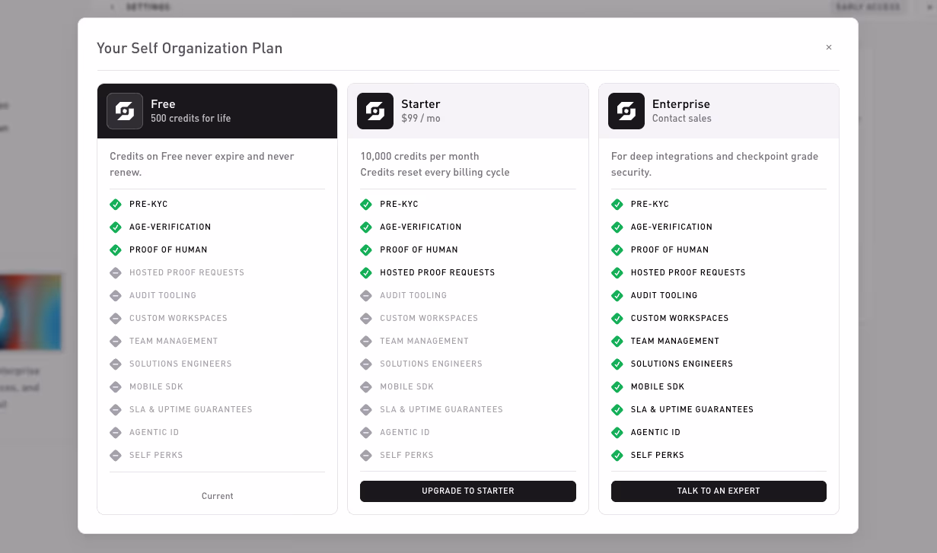
Task: Click Starter 'PROOF OF HUMAN' label
Action: 419,249
